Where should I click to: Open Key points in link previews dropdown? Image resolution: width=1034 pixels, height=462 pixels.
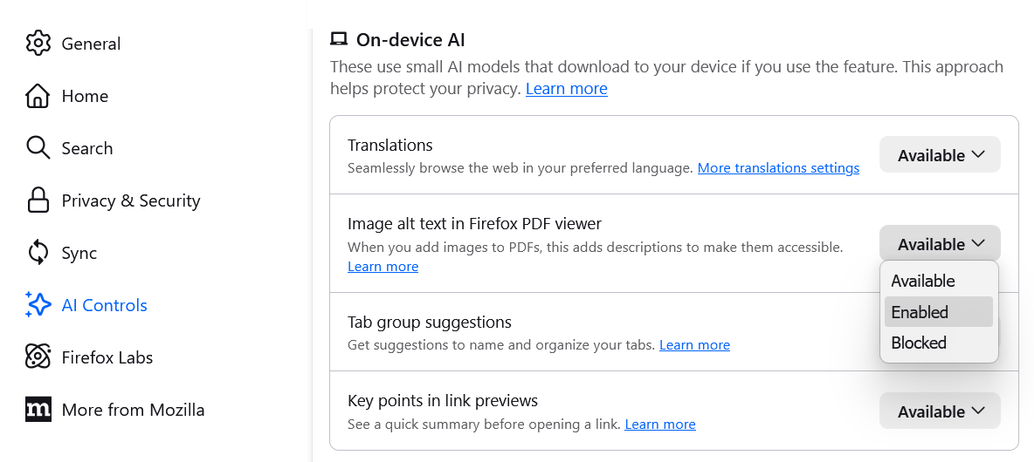(x=940, y=411)
